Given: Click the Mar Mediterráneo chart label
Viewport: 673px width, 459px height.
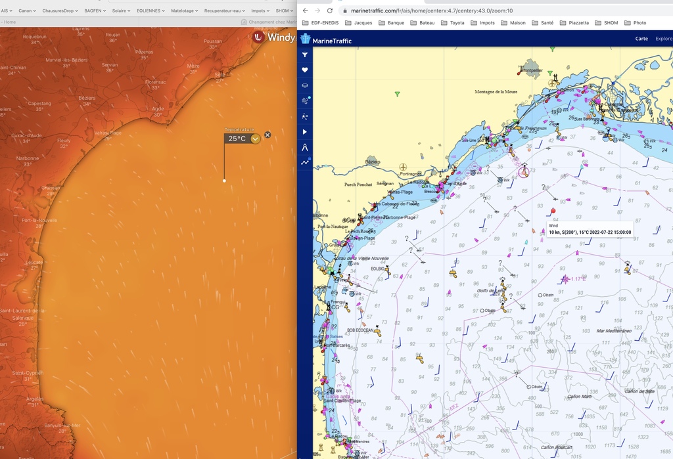Looking at the screenshot, I should (614, 331).
